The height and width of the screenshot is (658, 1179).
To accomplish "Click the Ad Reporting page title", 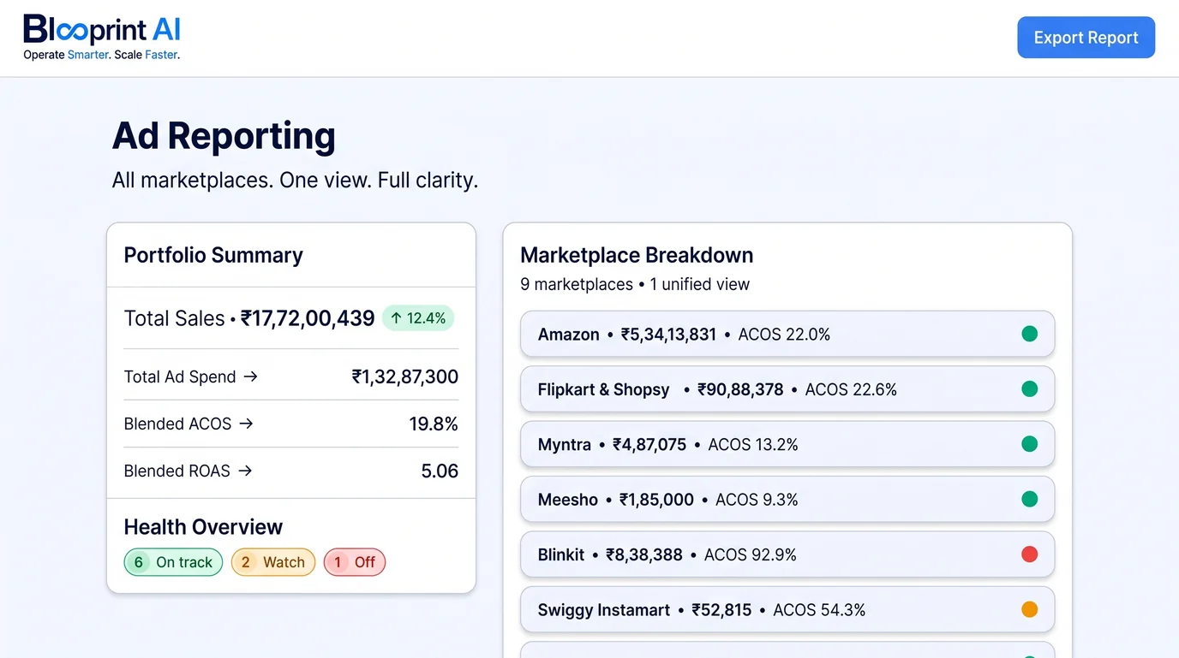I will (224, 135).
